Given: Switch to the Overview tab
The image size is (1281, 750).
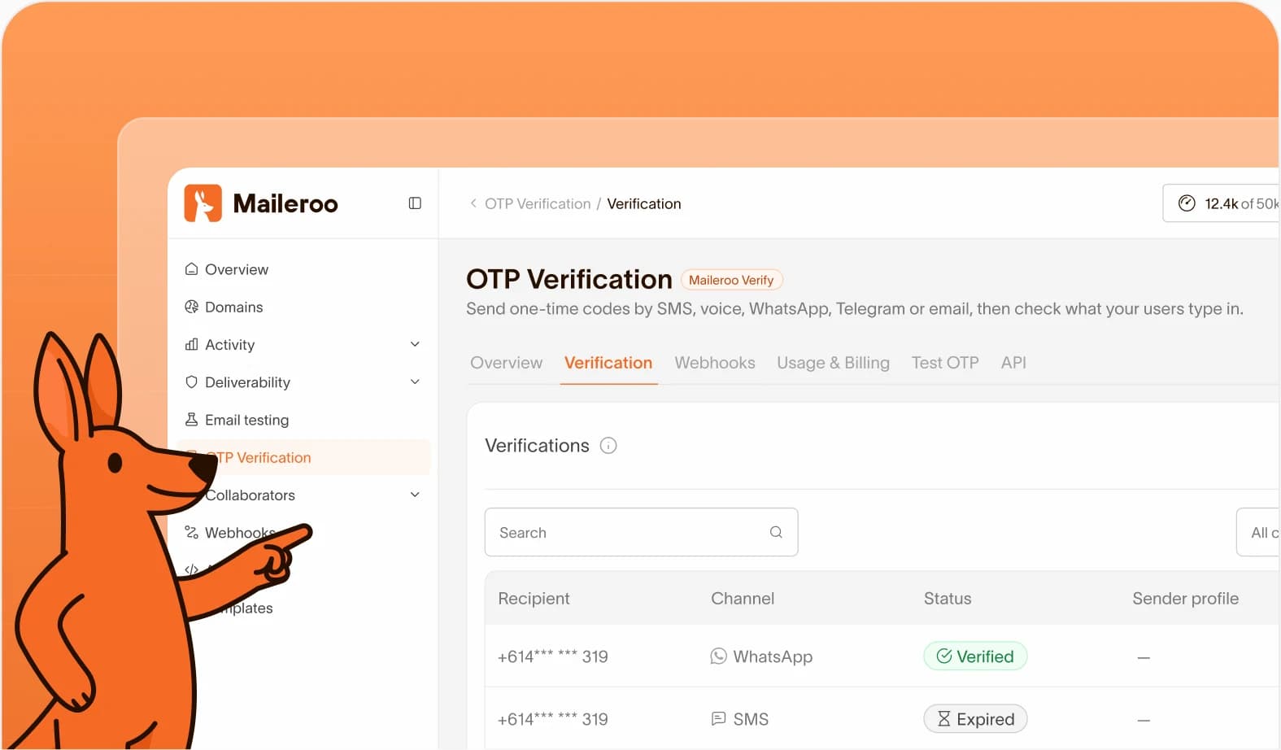Looking at the screenshot, I should (x=506, y=363).
